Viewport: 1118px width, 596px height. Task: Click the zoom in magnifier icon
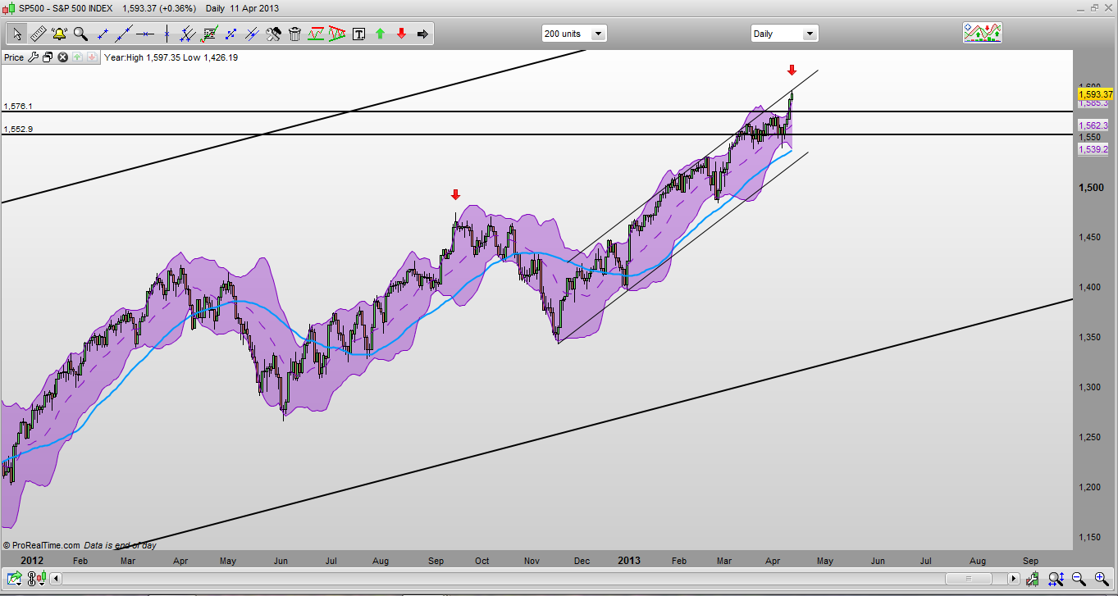click(x=1100, y=579)
